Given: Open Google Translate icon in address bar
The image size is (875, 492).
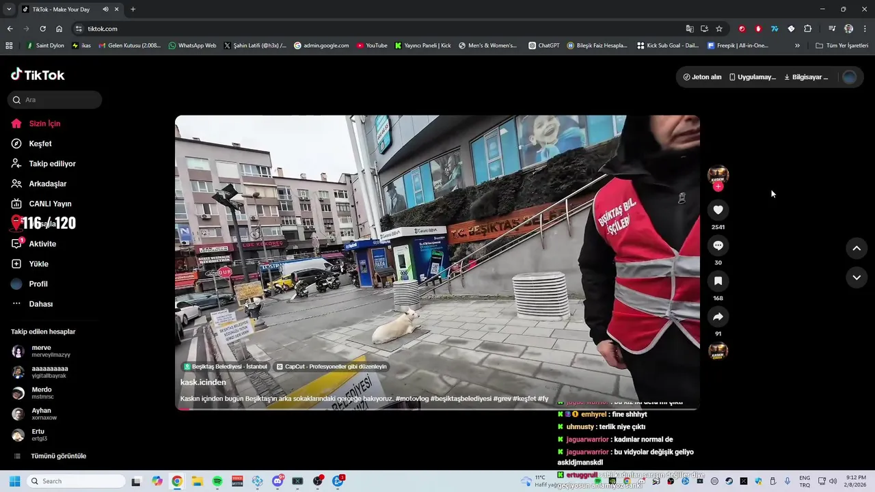Looking at the screenshot, I should (690, 29).
